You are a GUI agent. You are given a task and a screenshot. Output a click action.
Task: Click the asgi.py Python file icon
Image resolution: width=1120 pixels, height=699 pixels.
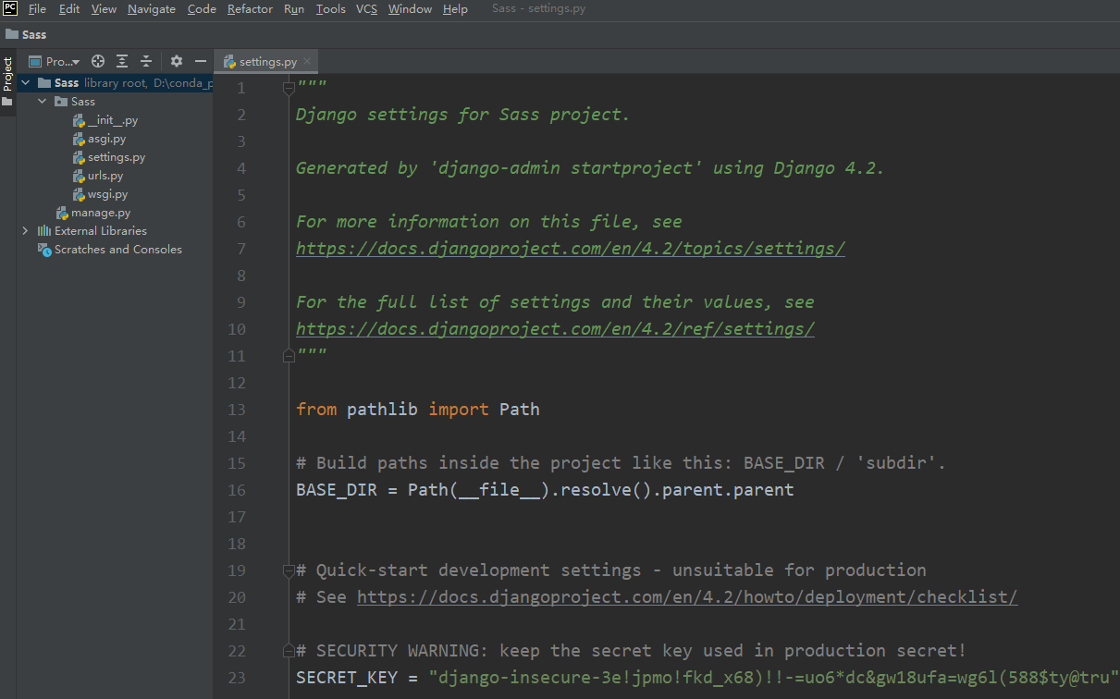79,139
